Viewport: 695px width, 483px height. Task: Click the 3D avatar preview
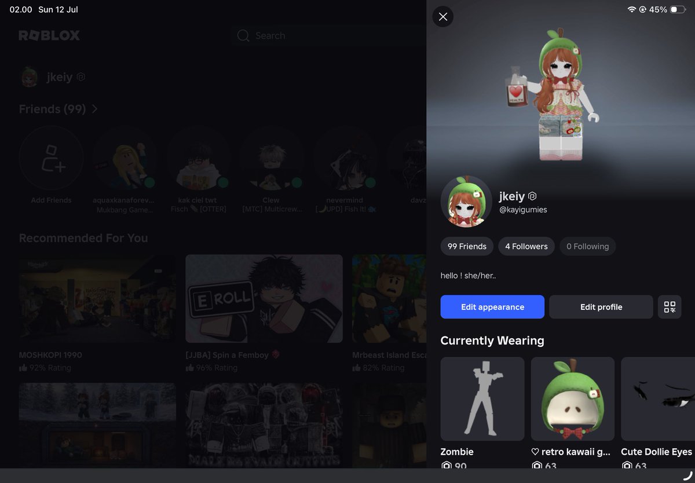tap(561, 96)
